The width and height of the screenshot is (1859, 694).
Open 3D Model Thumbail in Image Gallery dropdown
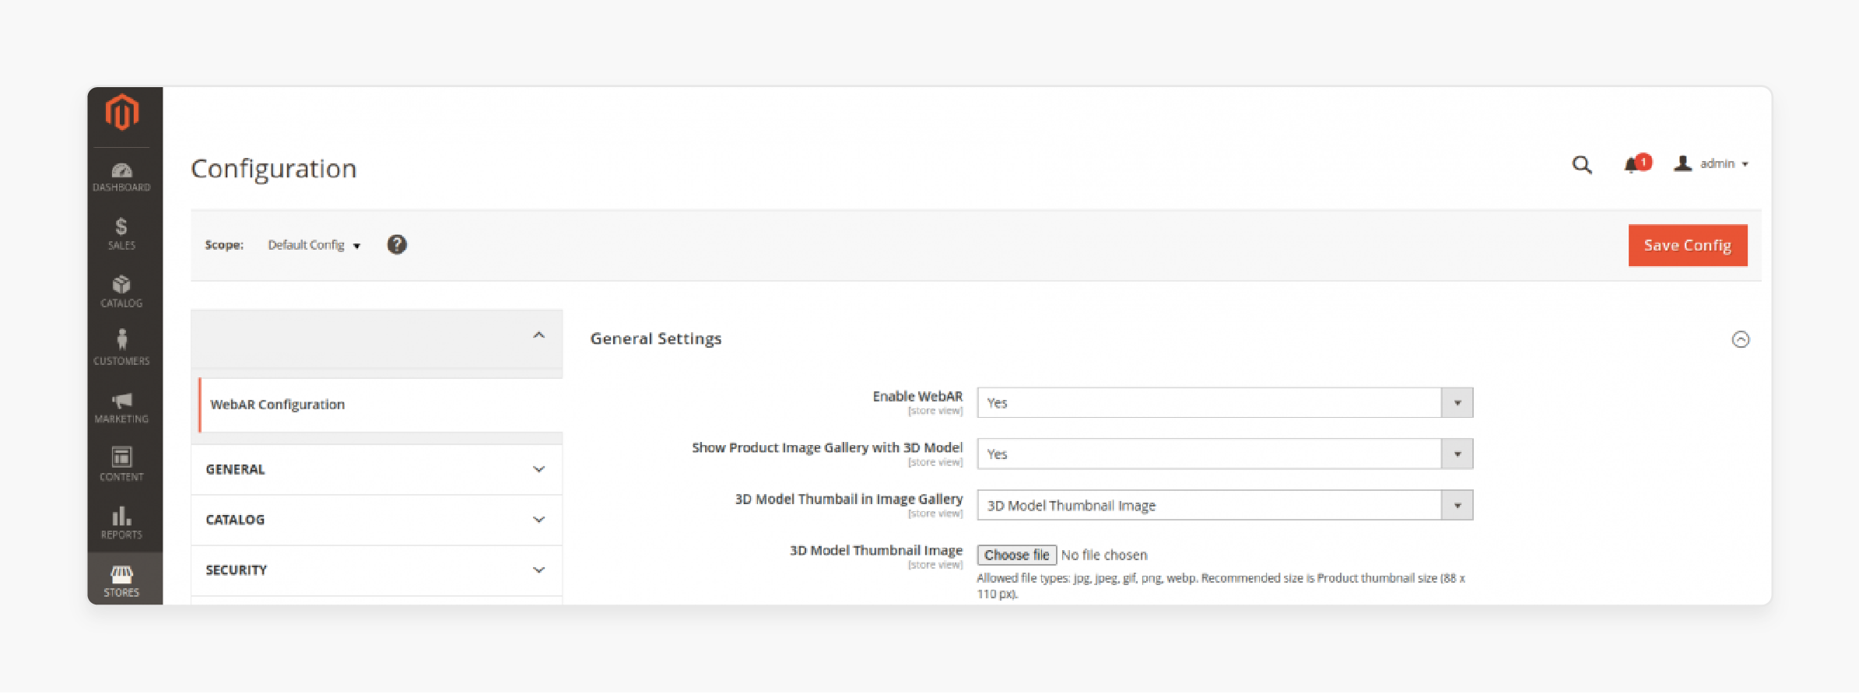(x=1225, y=506)
